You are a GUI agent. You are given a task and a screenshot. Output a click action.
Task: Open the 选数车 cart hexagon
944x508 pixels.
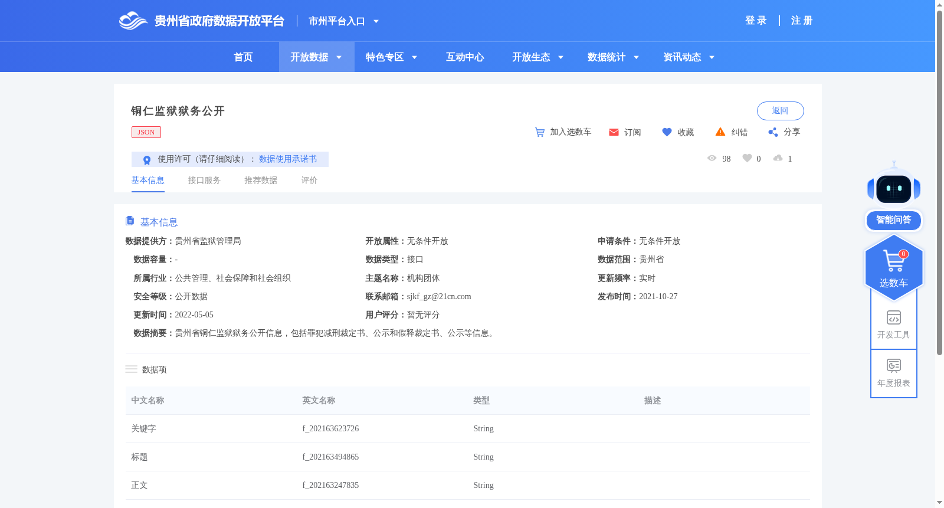pyautogui.click(x=894, y=267)
